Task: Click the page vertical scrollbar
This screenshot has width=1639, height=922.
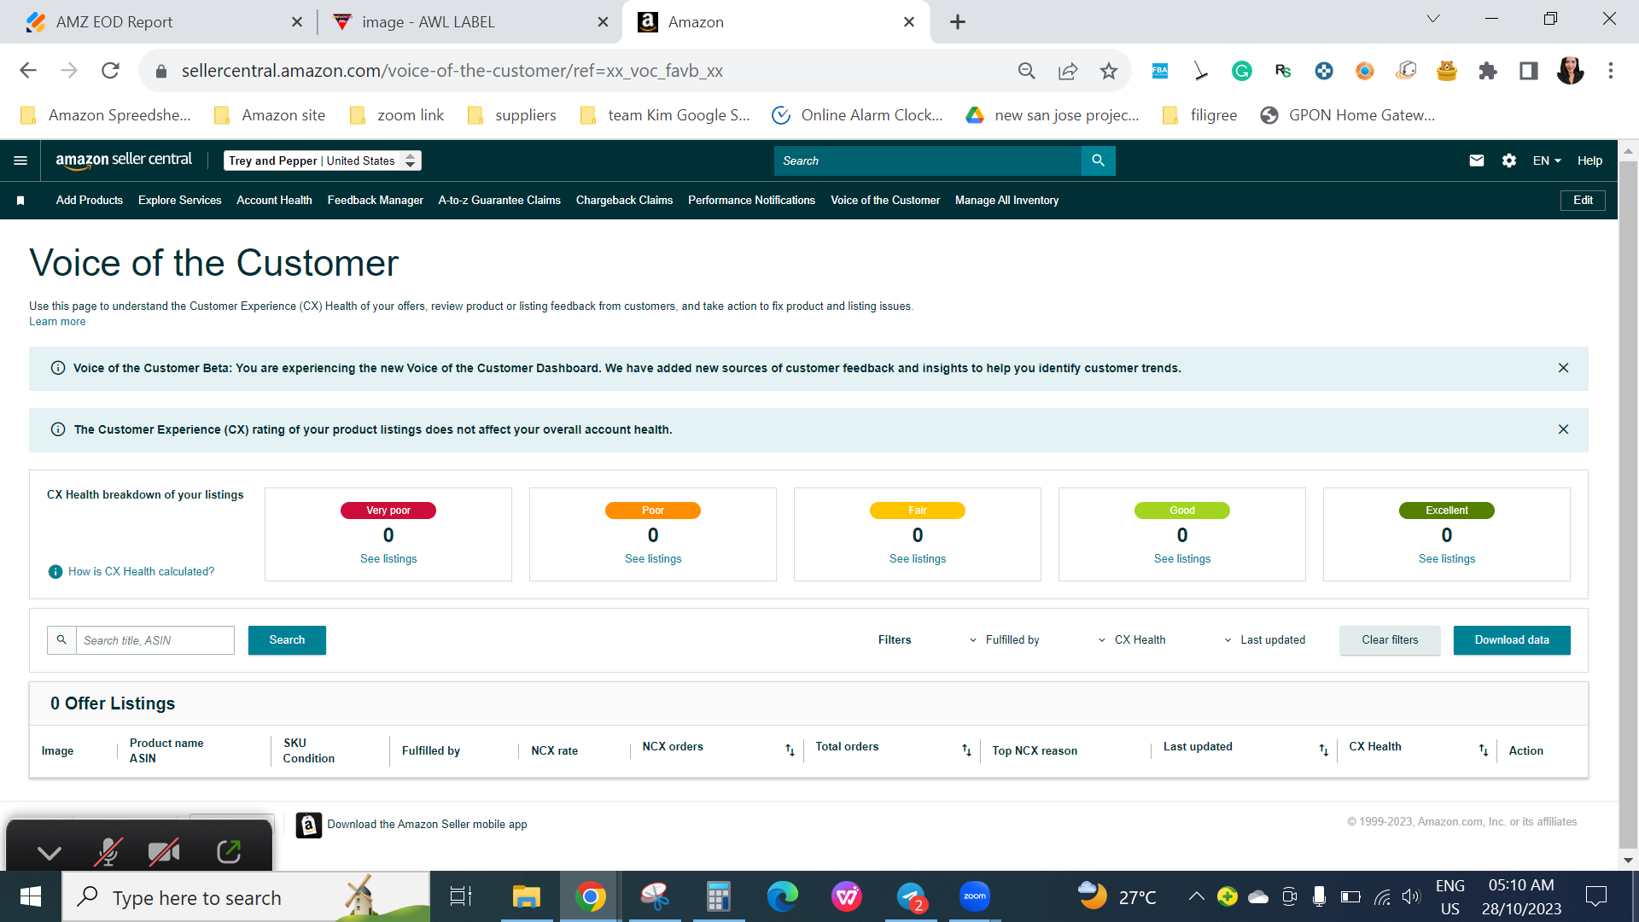Action: 1628,504
